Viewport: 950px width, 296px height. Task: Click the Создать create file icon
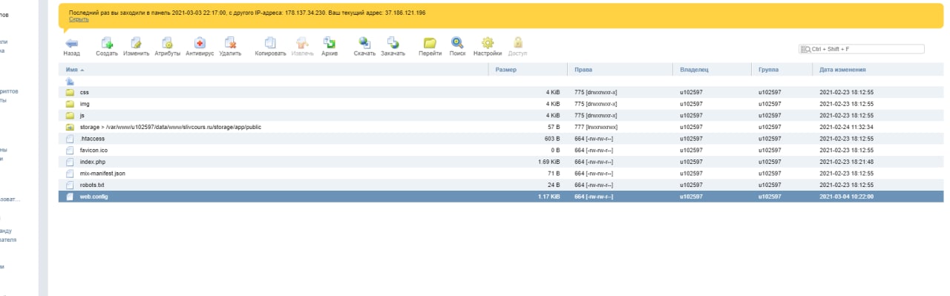click(107, 42)
